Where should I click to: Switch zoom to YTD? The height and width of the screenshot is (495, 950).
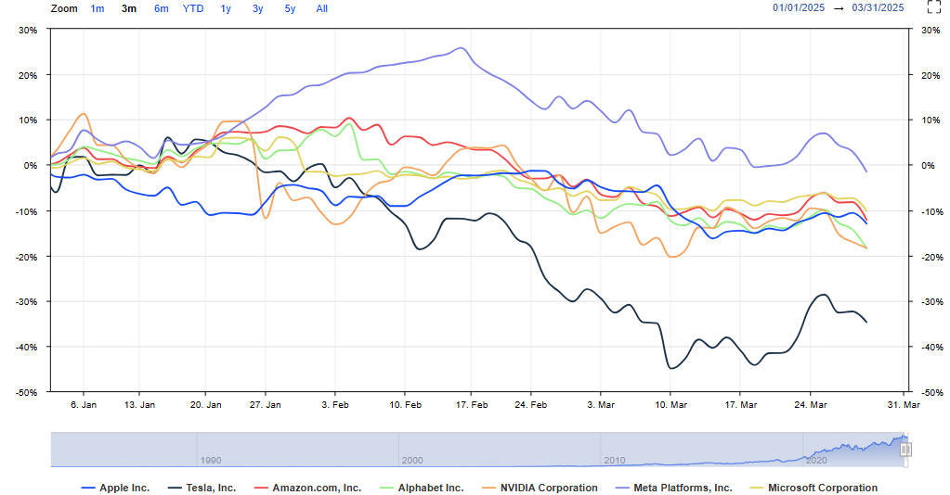tap(193, 8)
